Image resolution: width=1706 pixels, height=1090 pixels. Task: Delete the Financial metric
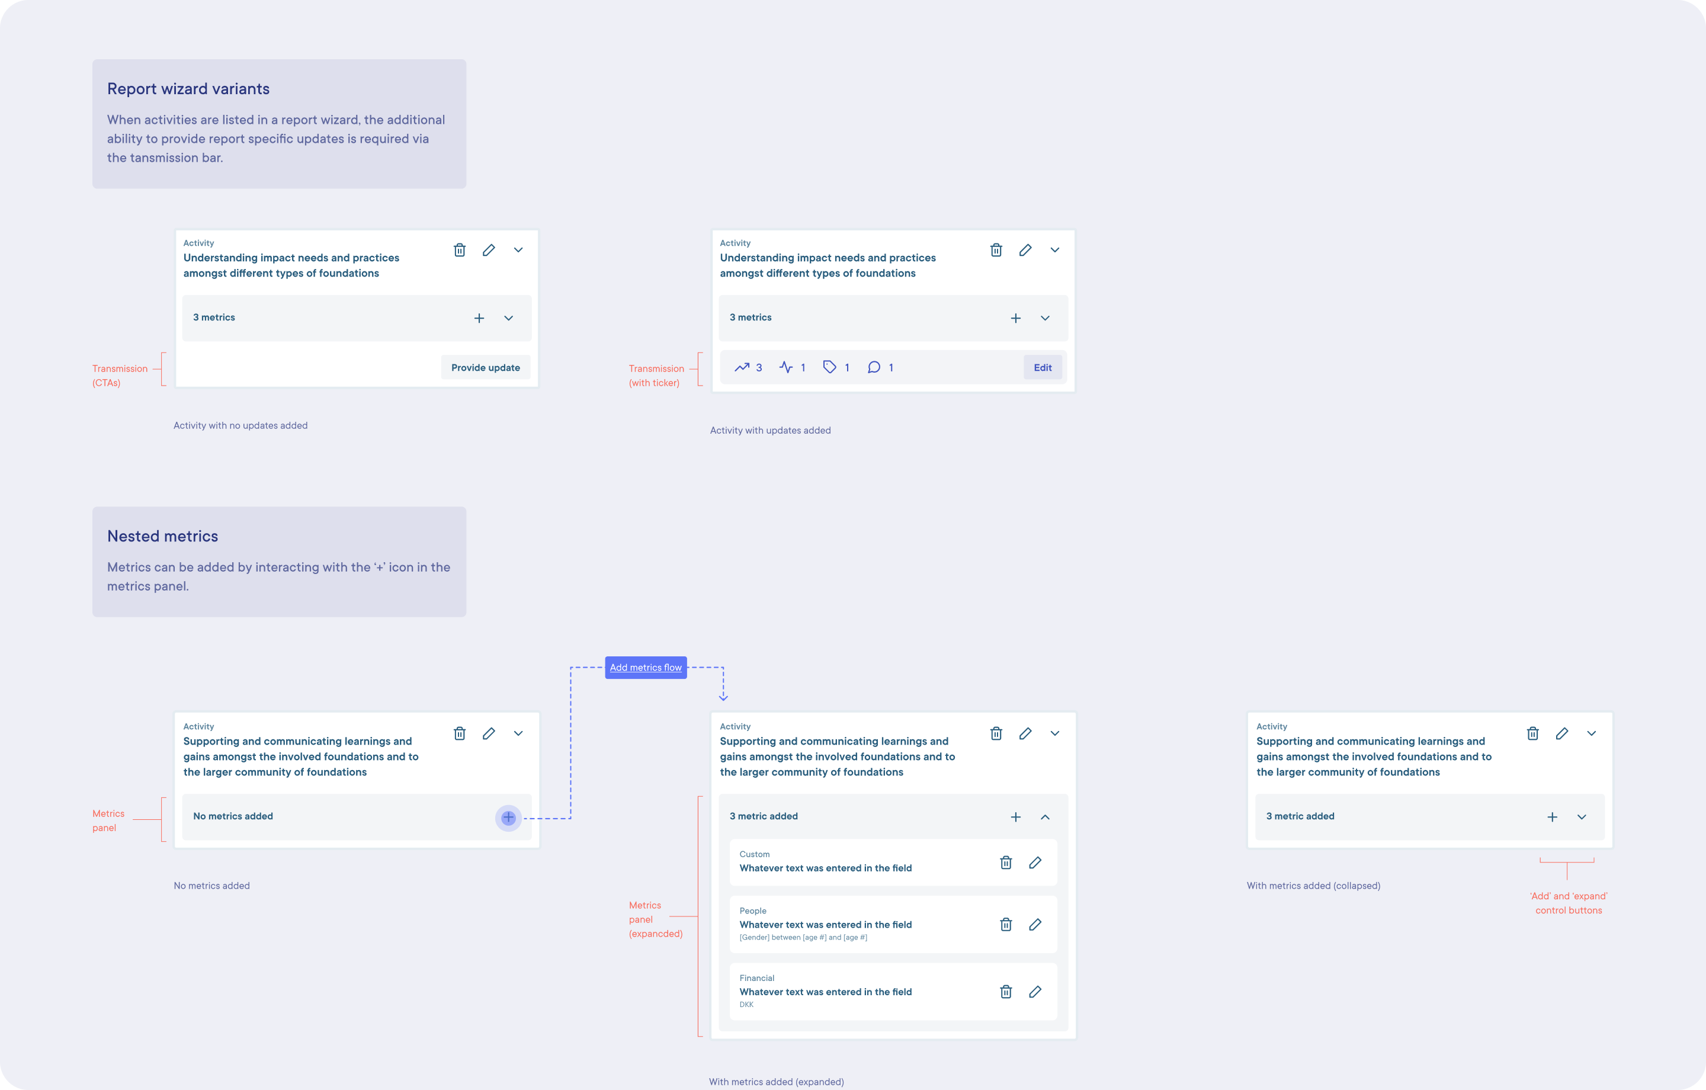tap(1006, 992)
